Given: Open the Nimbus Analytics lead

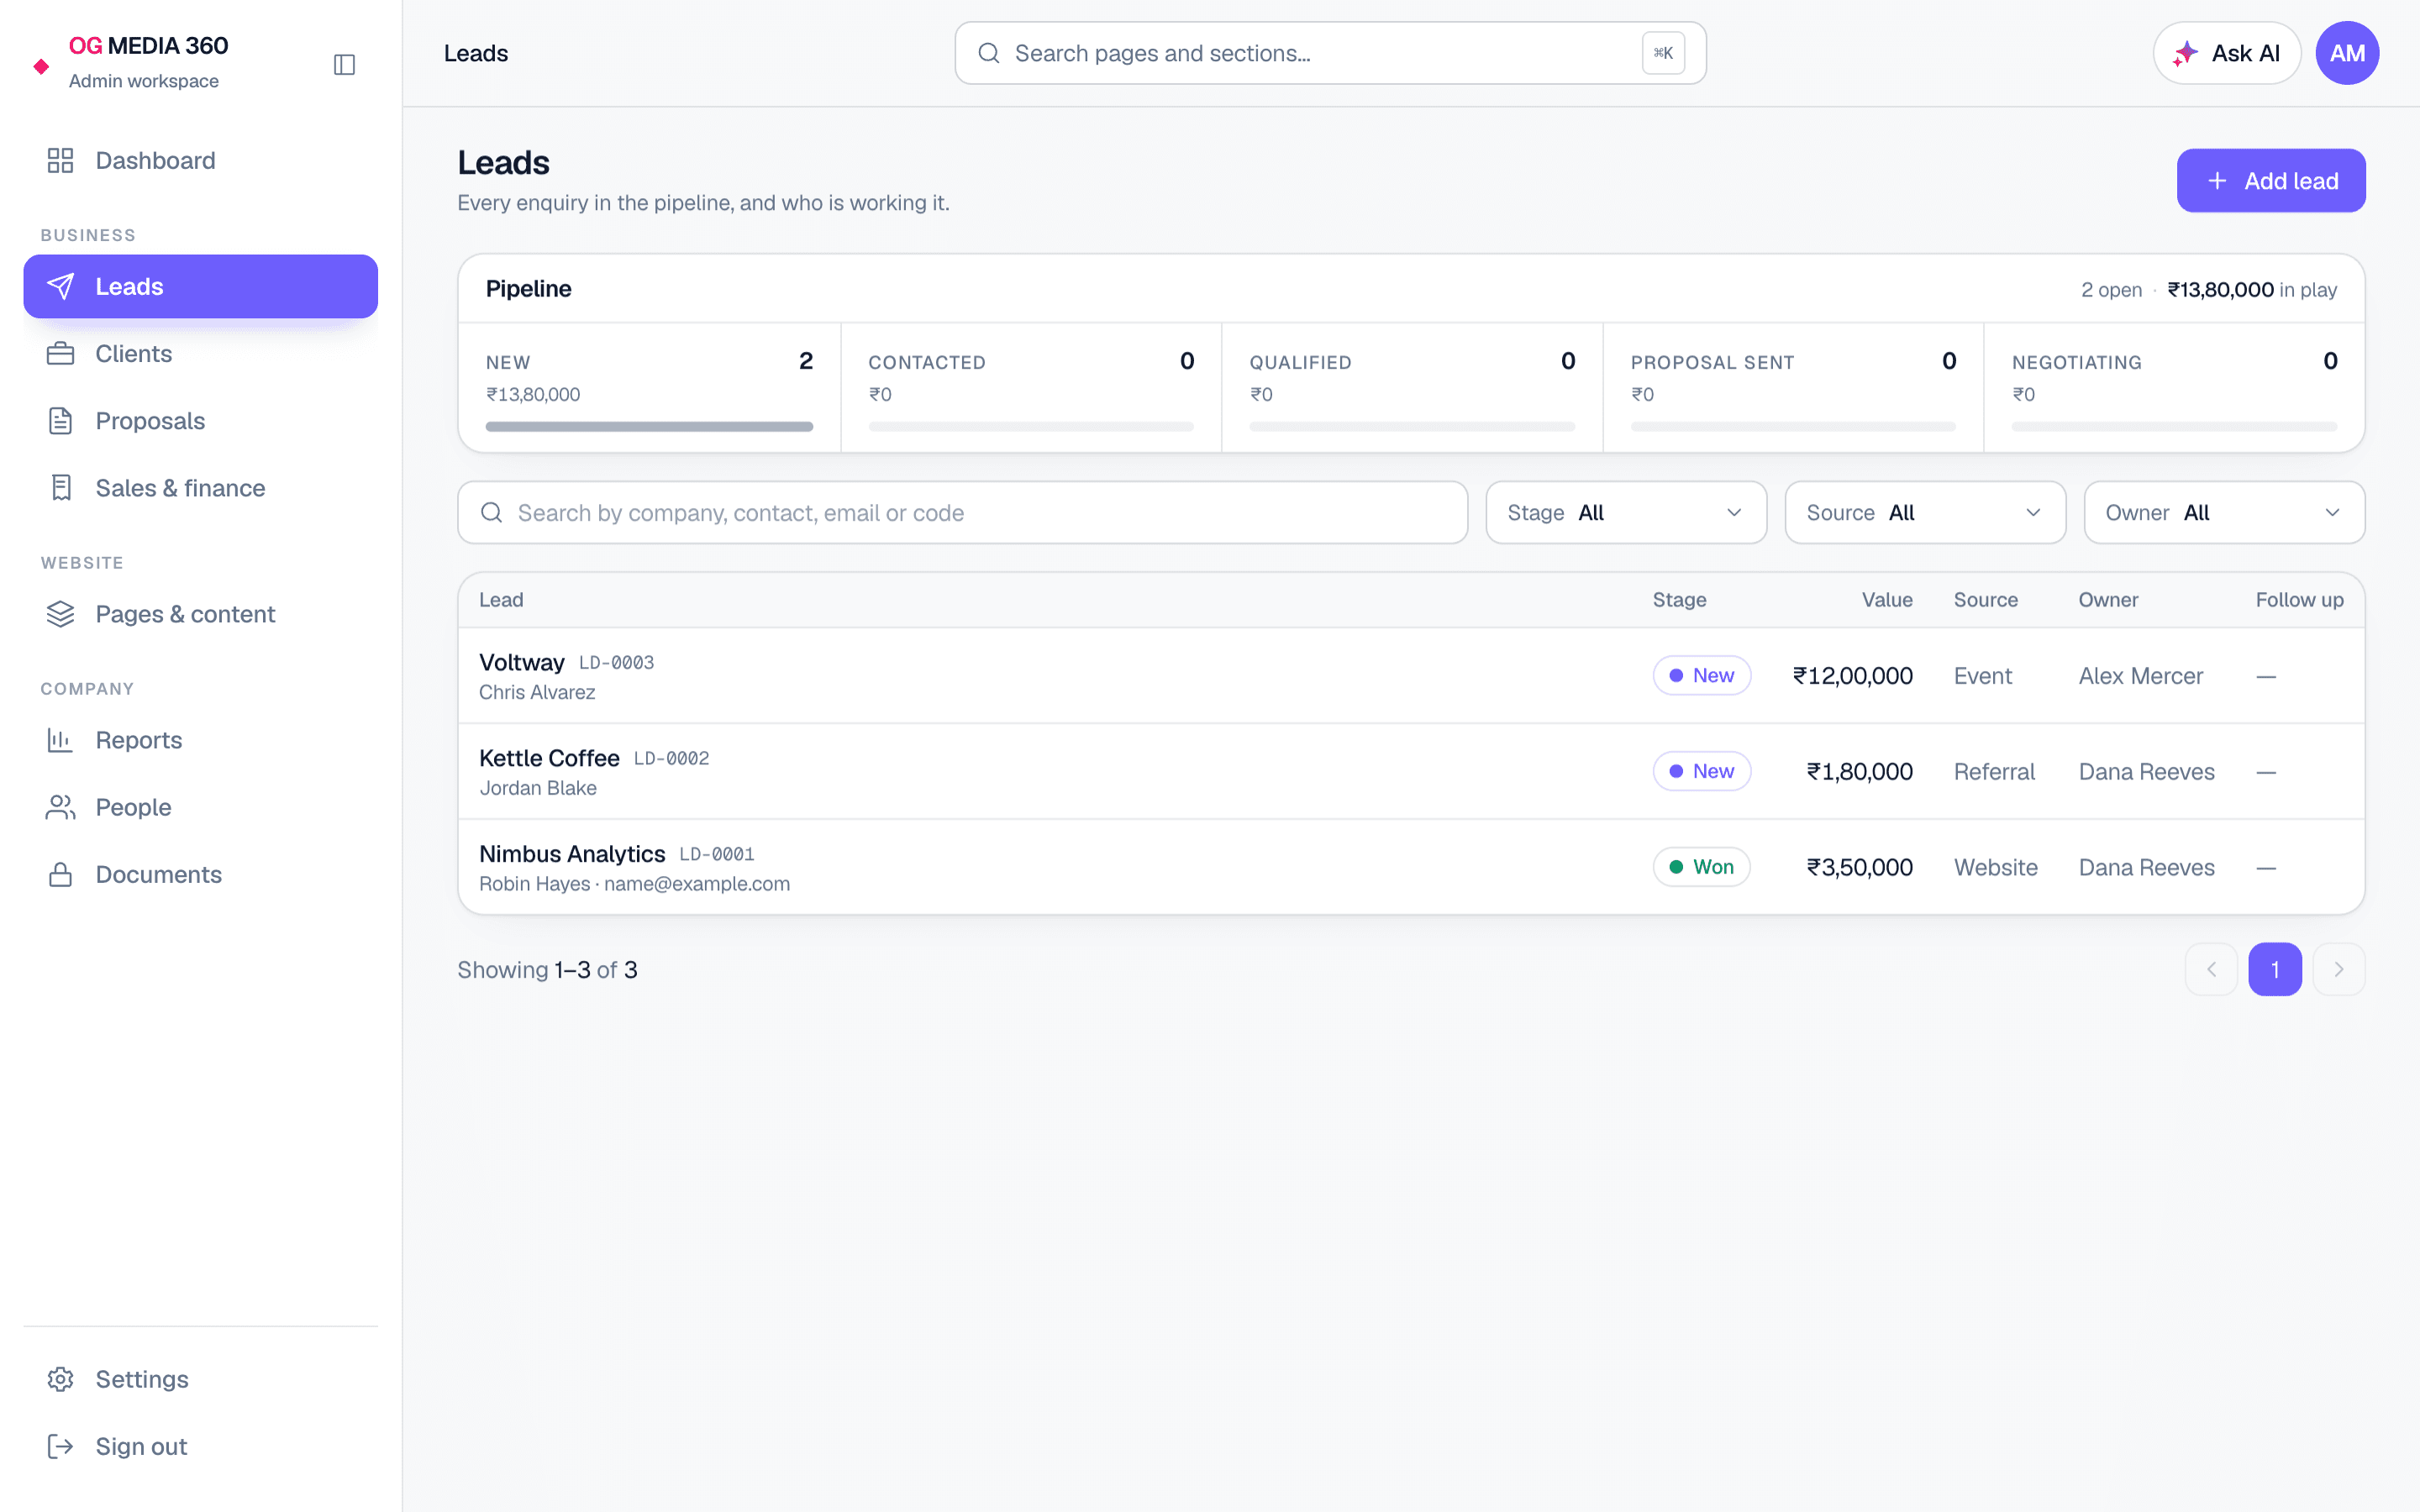Looking at the screenshot, I should pyautogui.click(x=1411, y=867).
